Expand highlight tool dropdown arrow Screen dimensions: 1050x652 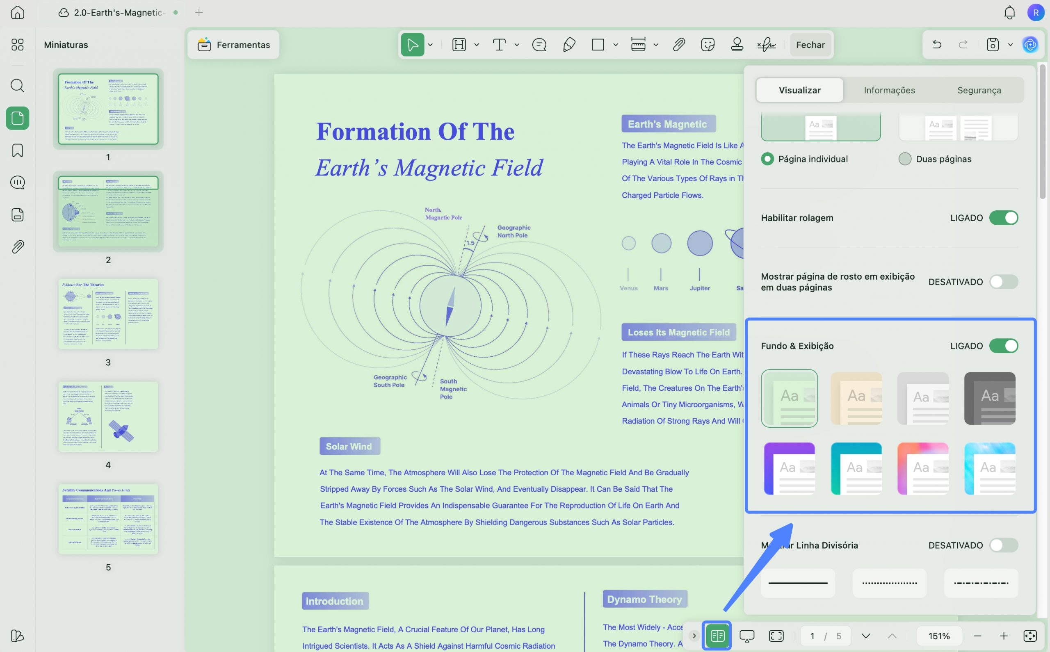coord(477,44)
